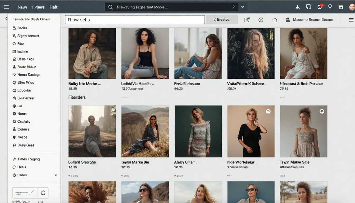Click the arrow at search bar end
The width and height of the screenshot is (355, 203).
tap(233, 7)
